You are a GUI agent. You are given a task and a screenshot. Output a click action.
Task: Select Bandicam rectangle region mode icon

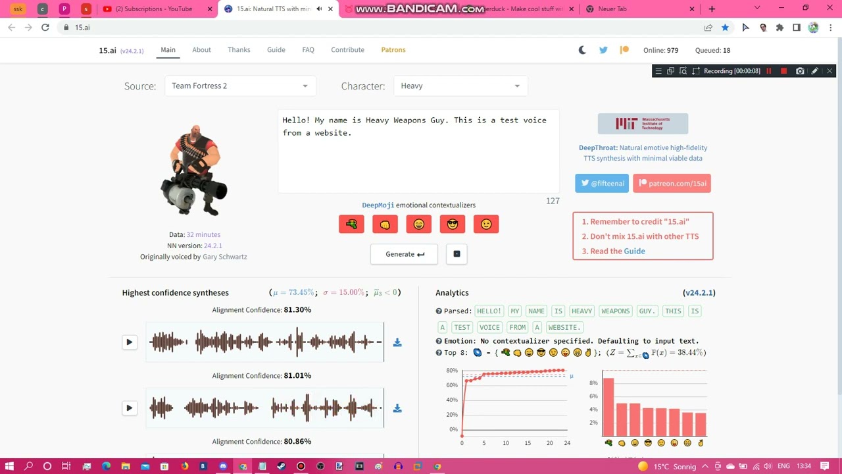[x=696, y=71]
